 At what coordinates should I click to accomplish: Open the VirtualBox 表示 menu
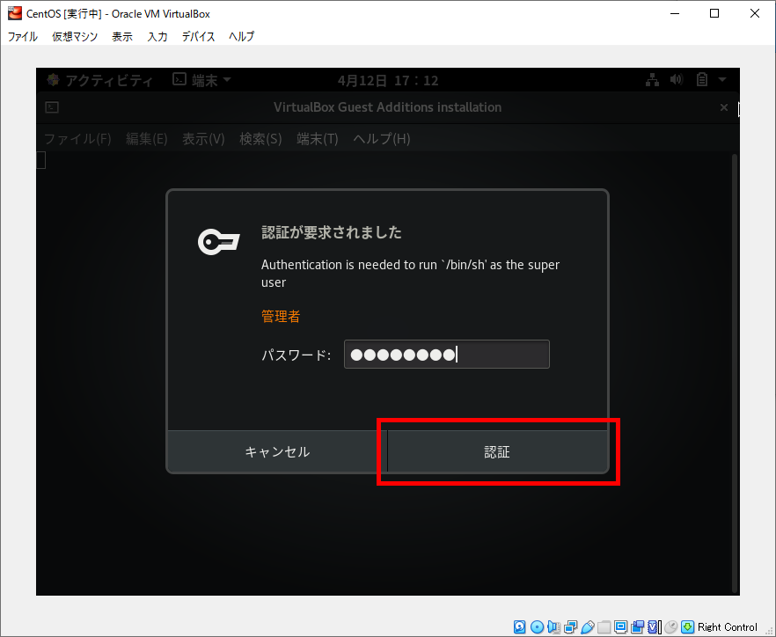click(122, 37)
